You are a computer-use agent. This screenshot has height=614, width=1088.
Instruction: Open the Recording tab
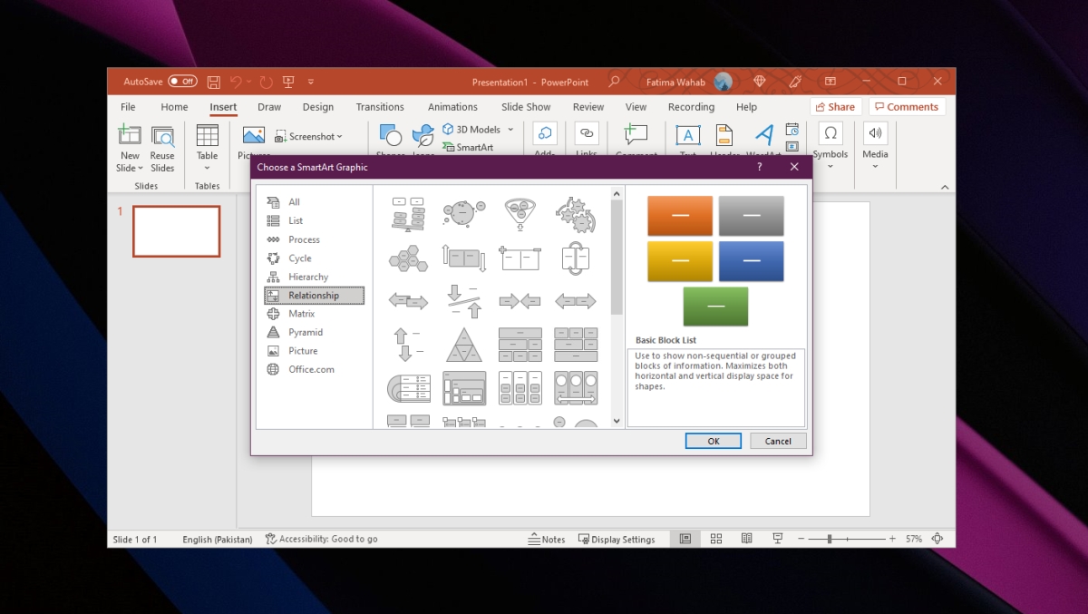point(691,107)
